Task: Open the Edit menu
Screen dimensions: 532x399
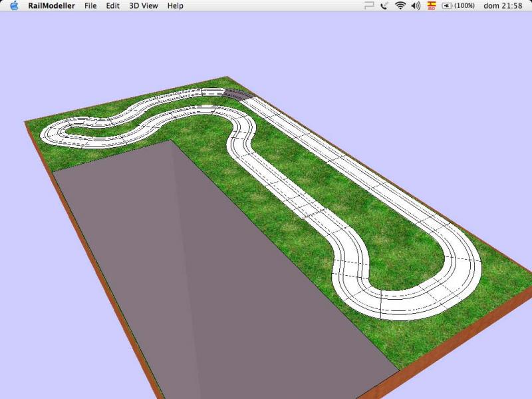Action: click(113, 5)
